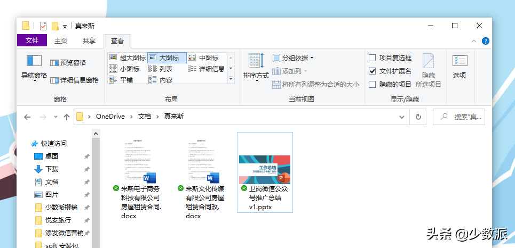
Task: Click 将所有列调整为合适的大小 size columns button
Action: (x=315, y=85)
